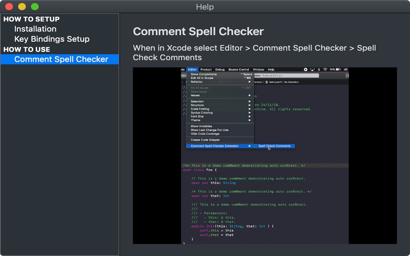This screenshot has height=256, width=410.
Task: Zoom the Help window with the green button
Action: [35, 6]
